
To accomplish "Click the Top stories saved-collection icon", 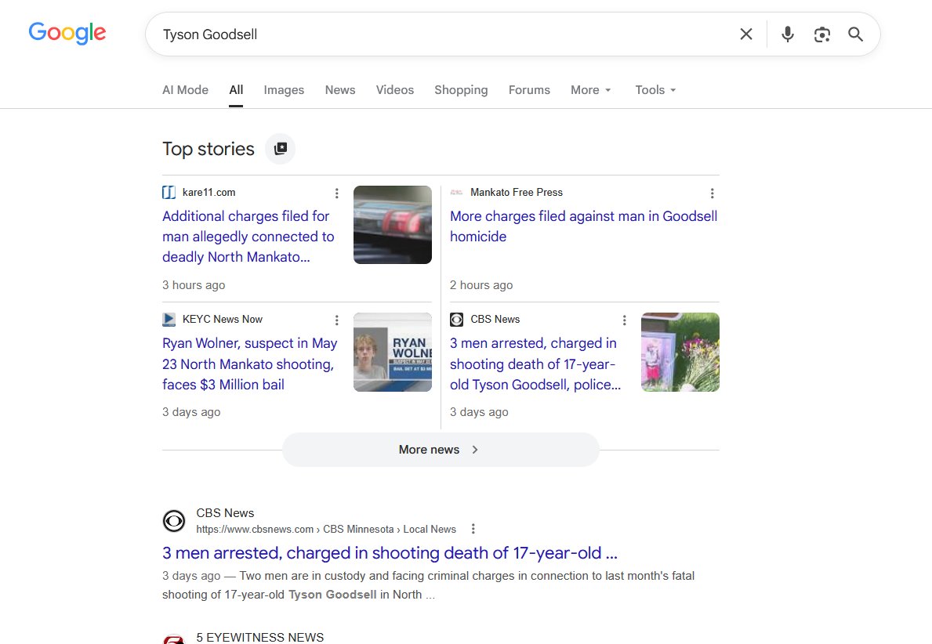I will pyautogui.click(x=281, y=149).
